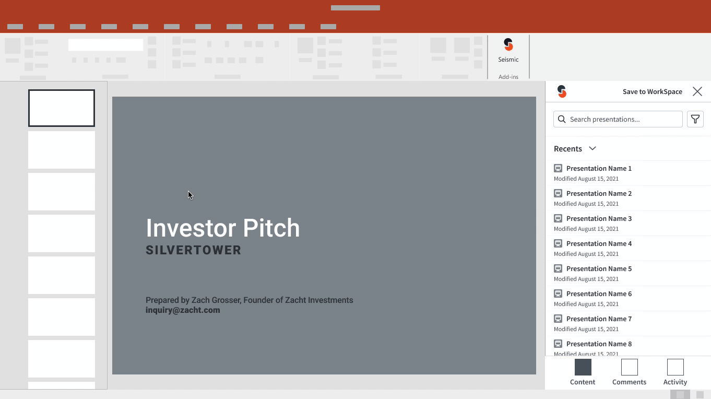711x399 pixels.
Task: Open Presentation Name 4
Action: (x=629, y=248)
